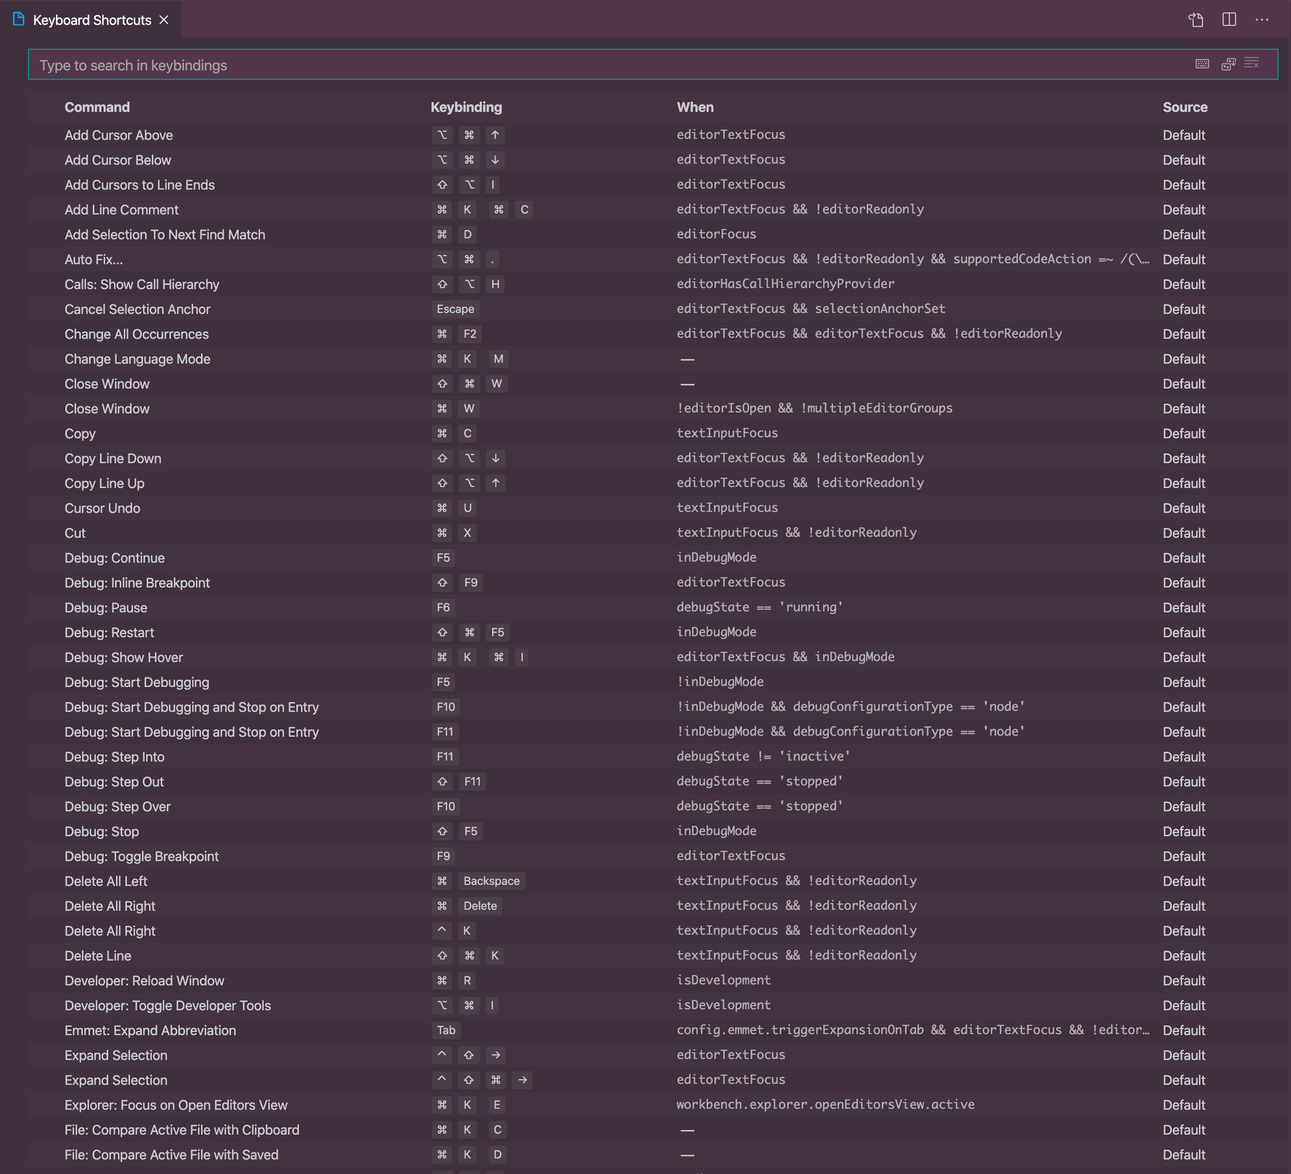The width and height of the screenshot is (1291, 1174).
Task: Select the Add Cursor Above command row
Action: [x=119, y=135]
